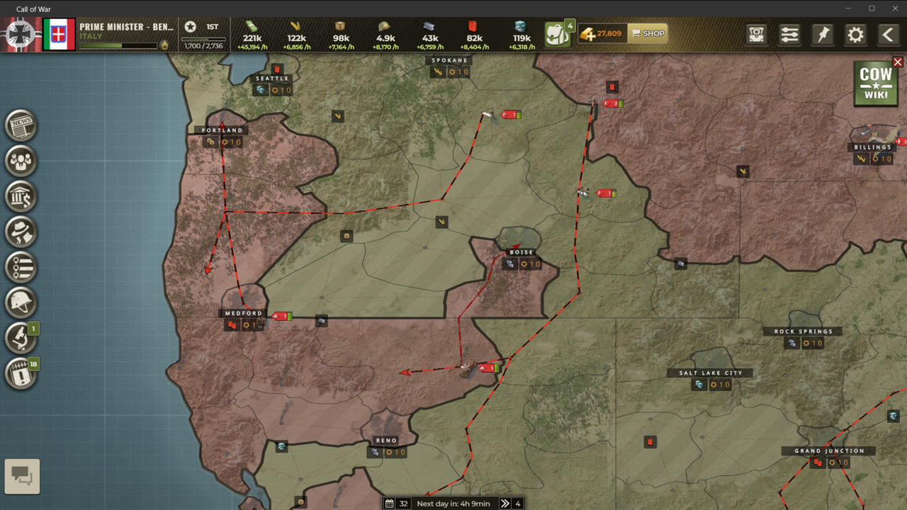Toggle the map filter sliders panel

[789, 33]
